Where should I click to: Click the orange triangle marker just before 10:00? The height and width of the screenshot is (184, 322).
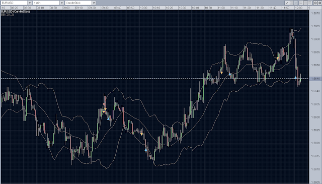point(141,134)
